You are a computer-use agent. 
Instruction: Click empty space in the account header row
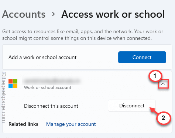[x=114, y=84]
